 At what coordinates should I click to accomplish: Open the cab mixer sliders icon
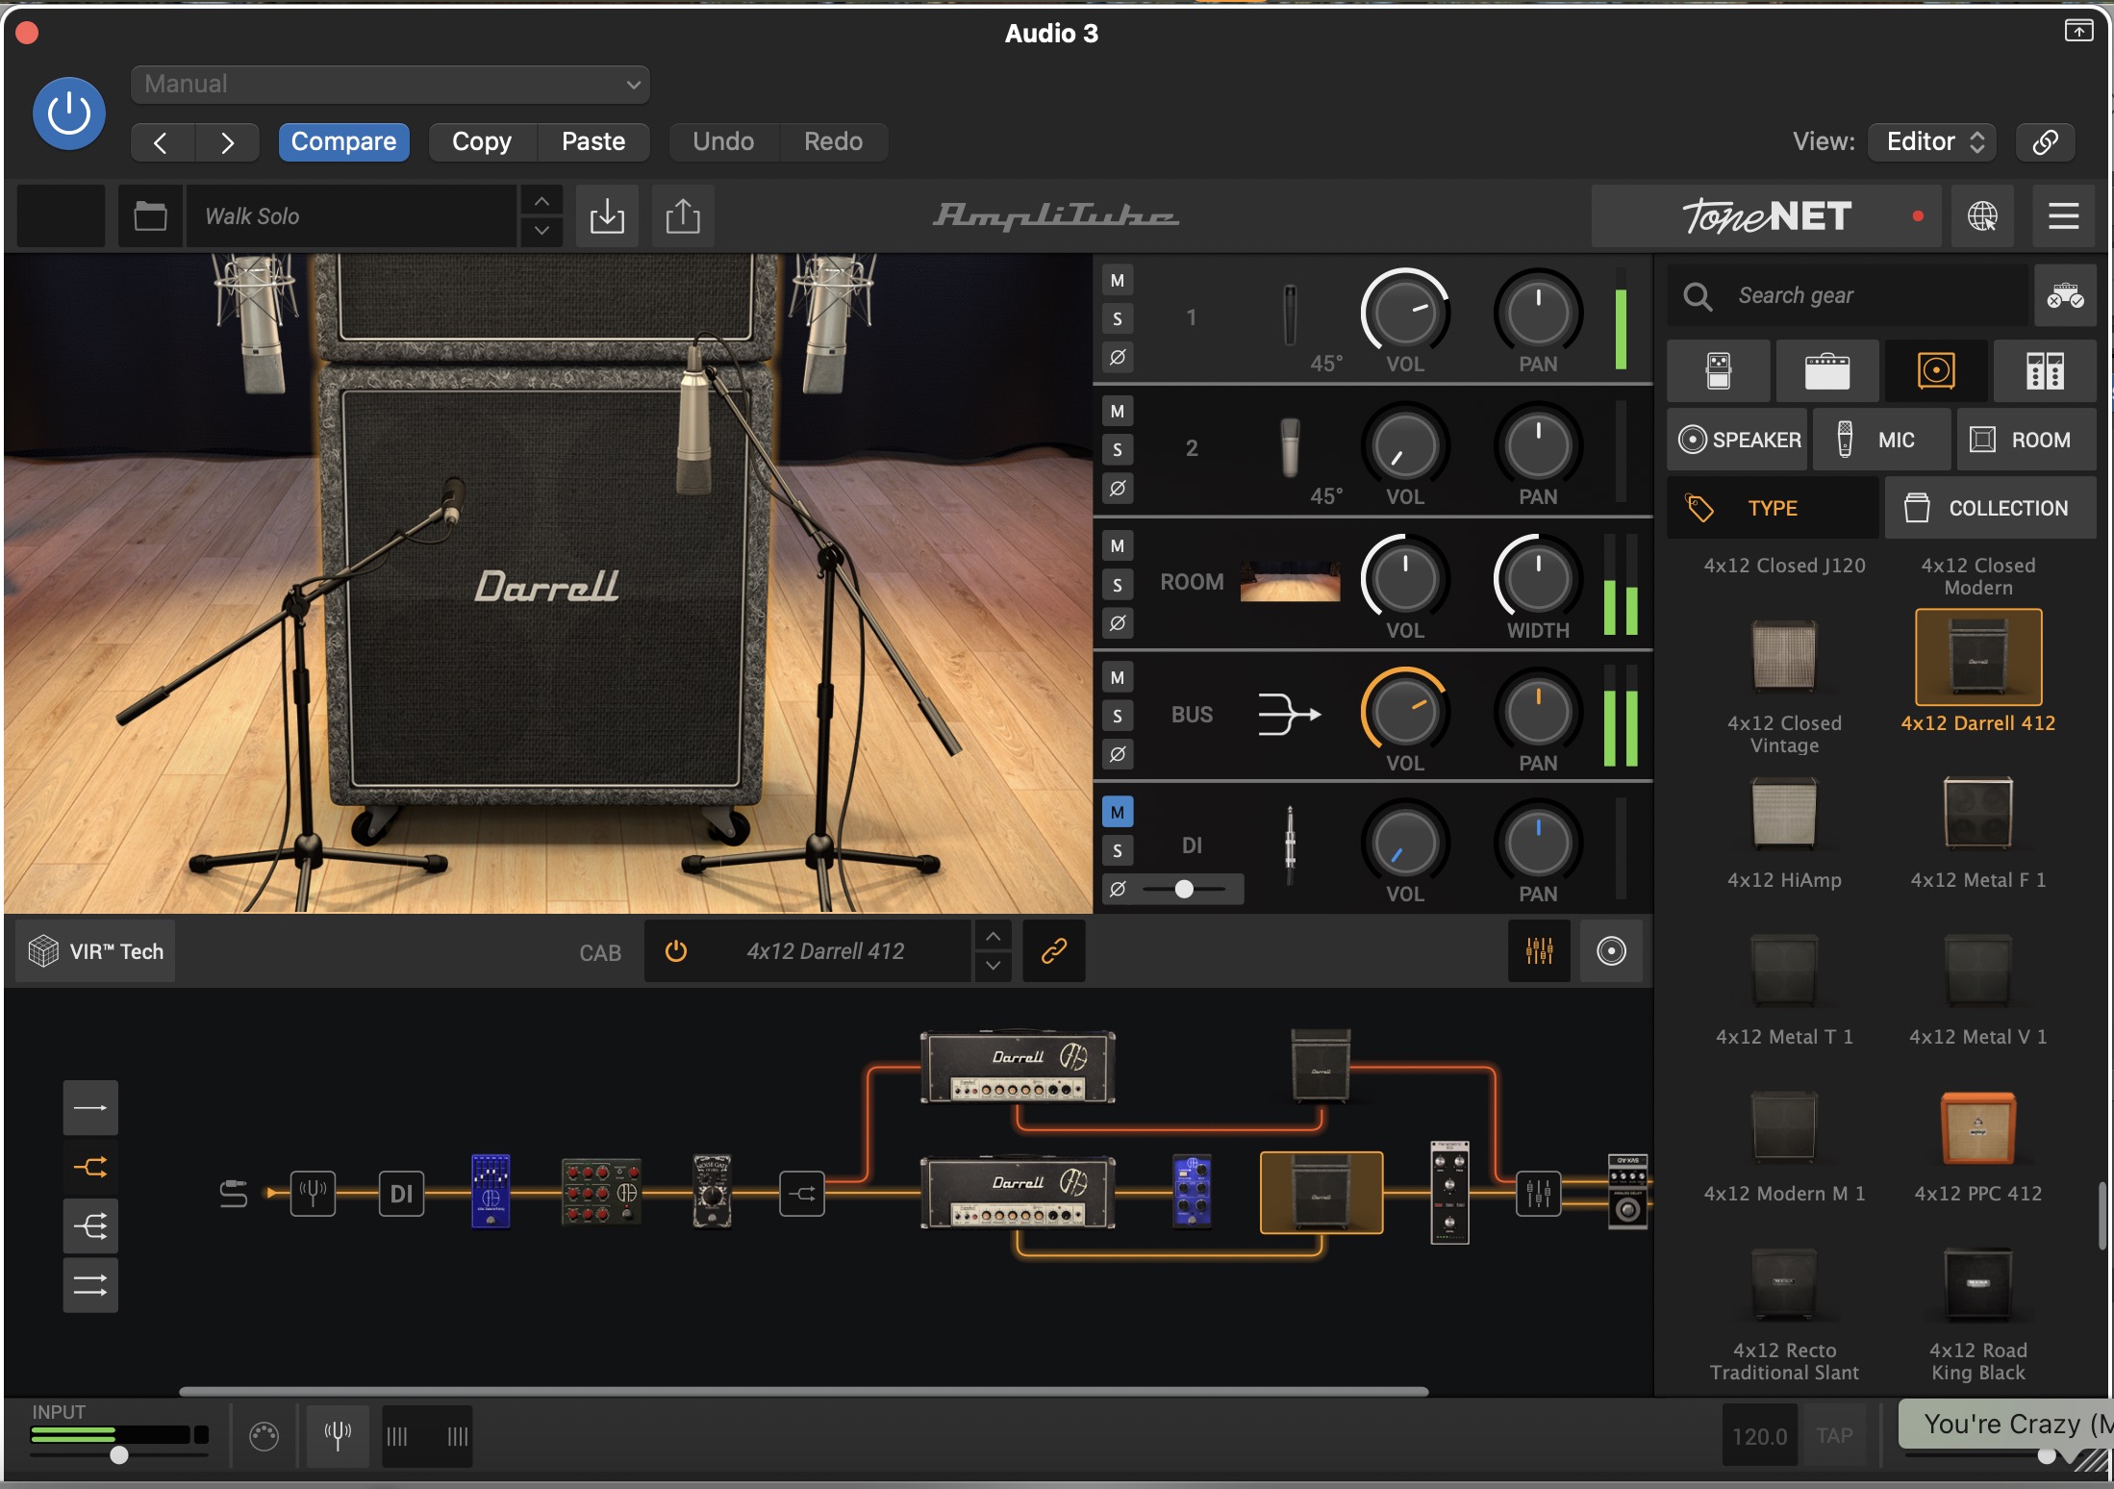pyautogui.click(x=1539, y=951)
